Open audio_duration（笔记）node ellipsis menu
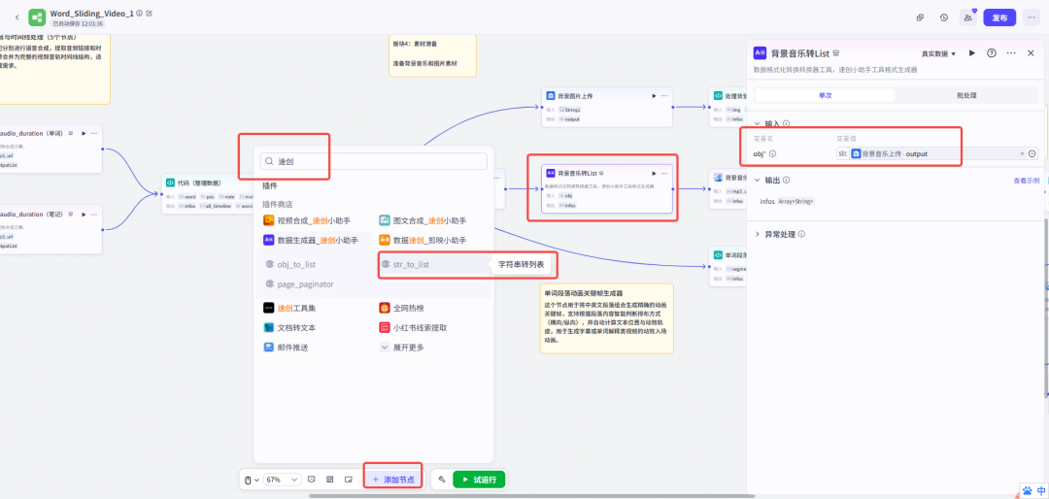Screen dimensions: 1049x499 [x=94, y=214]
